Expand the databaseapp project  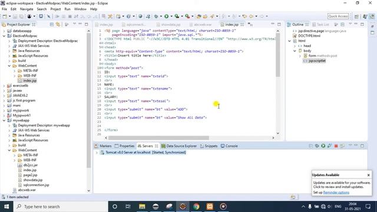tap(4, 31)
